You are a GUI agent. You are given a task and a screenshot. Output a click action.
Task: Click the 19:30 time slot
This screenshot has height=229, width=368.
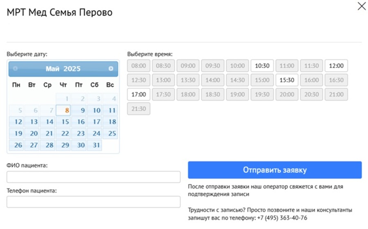[x=262, y=94]
